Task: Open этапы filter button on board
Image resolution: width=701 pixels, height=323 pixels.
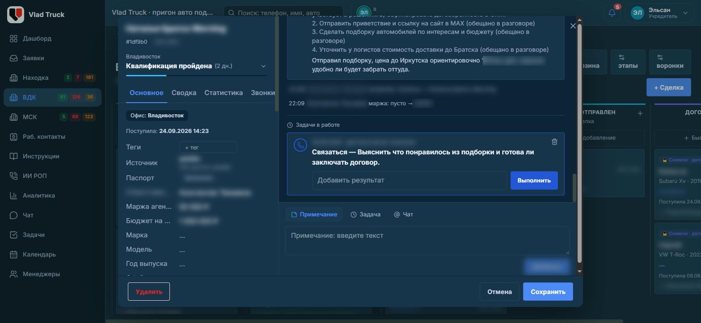Action: coord(628,62)
